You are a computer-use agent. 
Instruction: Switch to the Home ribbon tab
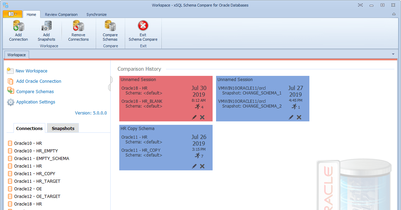tap(31, 14)
